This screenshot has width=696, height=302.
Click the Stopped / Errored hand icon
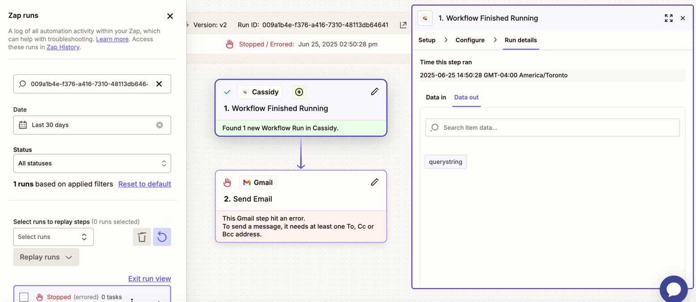pyautogui.click(x=229, y=44)
